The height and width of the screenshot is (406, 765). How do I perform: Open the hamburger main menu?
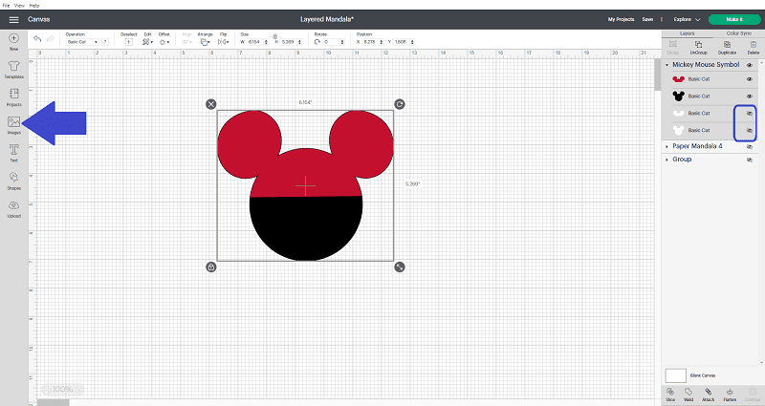pyautogui.click(x=13, y=19)
